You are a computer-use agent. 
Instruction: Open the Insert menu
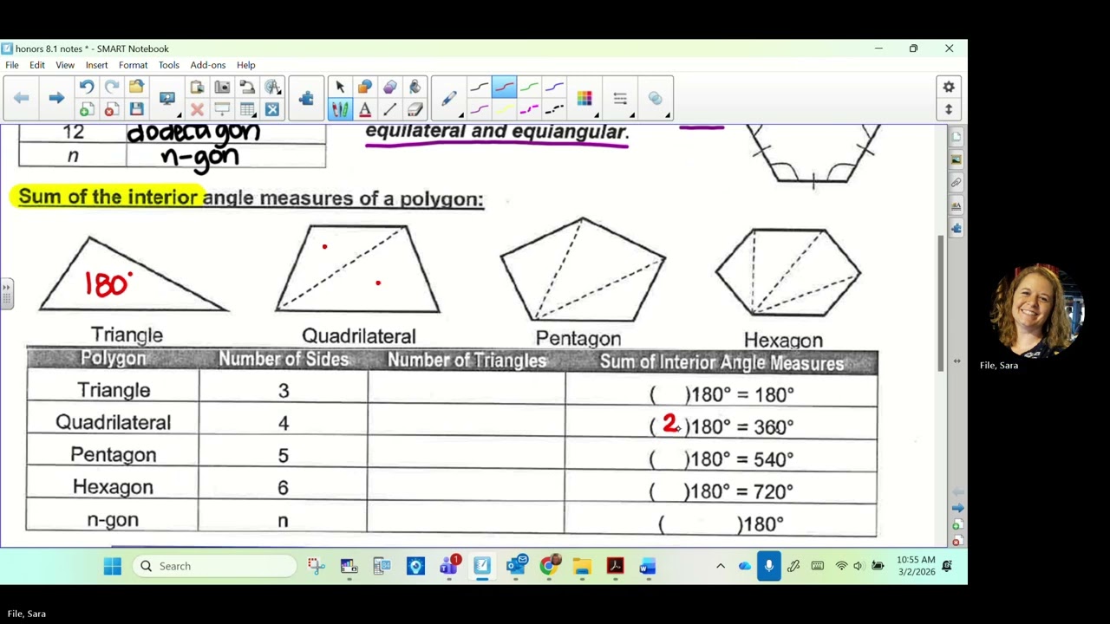click(x=96, y=65)
